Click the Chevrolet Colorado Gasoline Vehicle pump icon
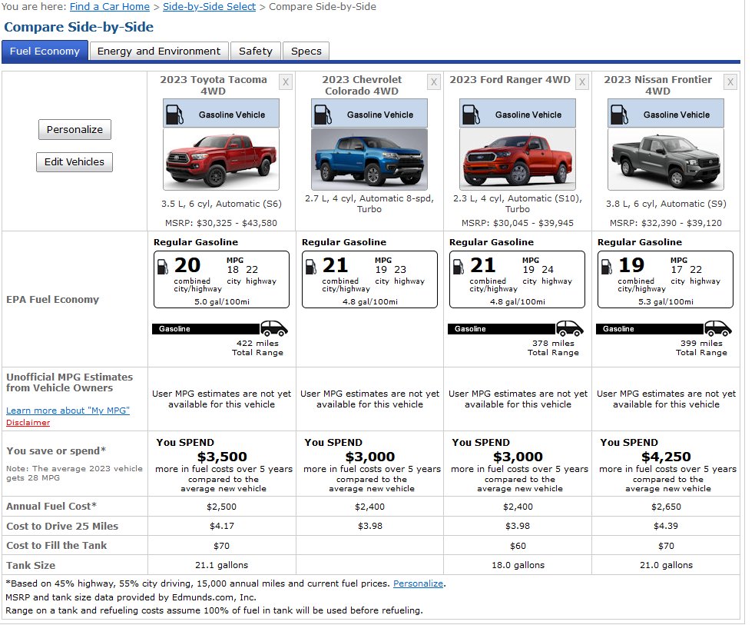 pyautogui.click(x=323, y=115)
